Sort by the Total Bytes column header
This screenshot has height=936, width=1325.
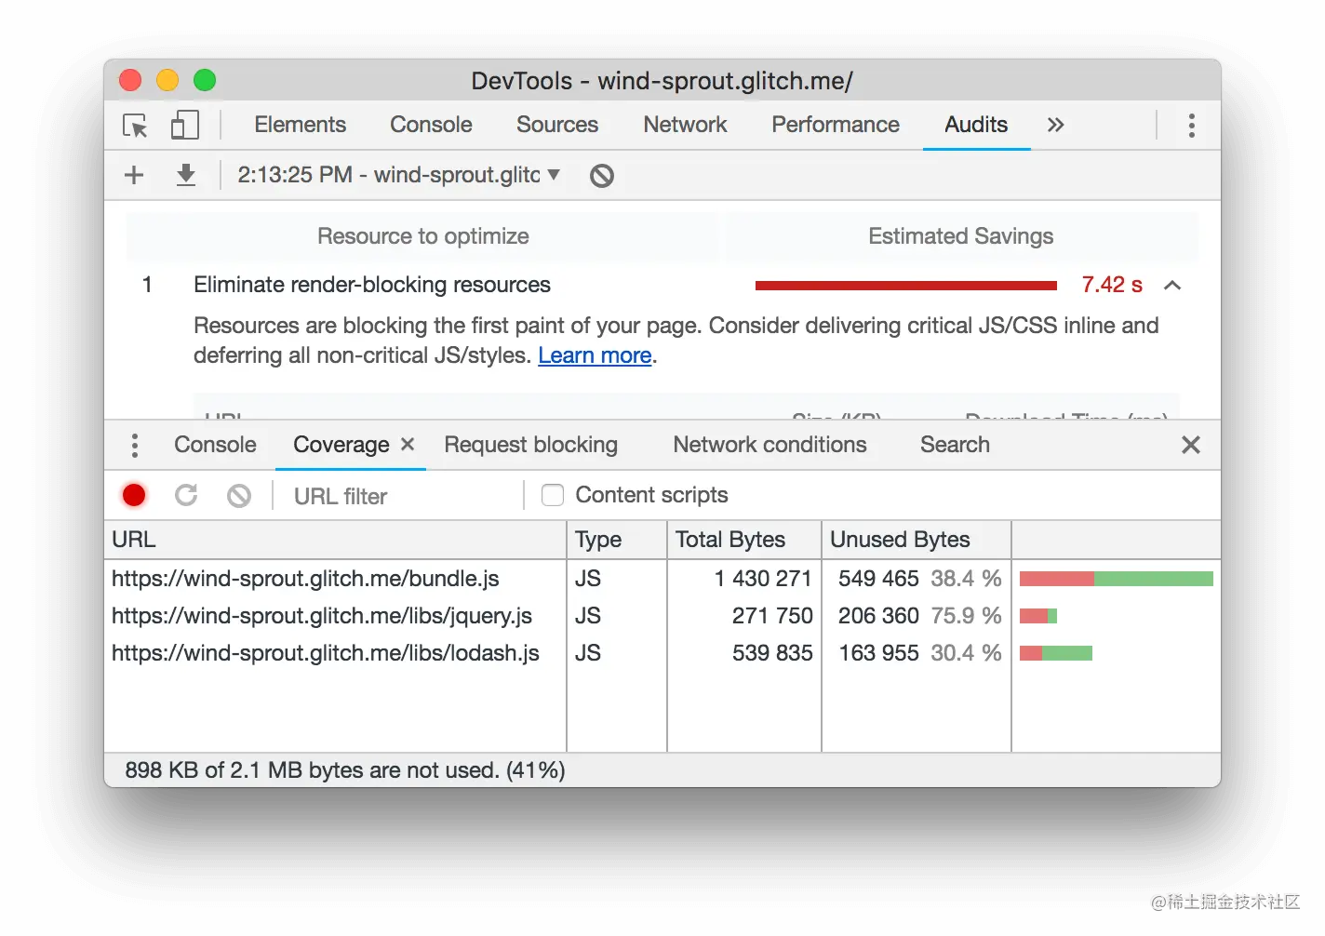coord(744,540)
